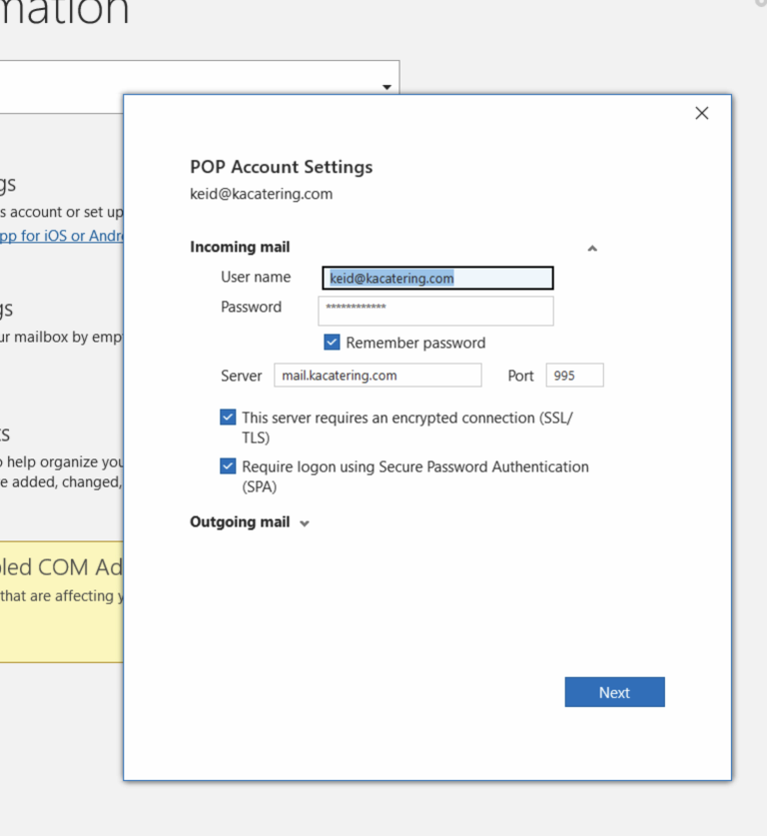Click the Port field showing 995

pyautogui.click(x=574, y=376)
